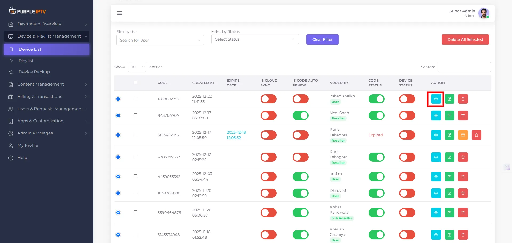Screen dimensions: 512x243
Task: Expand the Billing & Transactions menu
Action: [47, 97]
